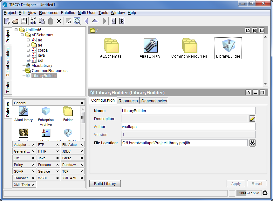273x201 pixels.
Task: Switch to the Dependencies tab
Action: click(x=154, y=101)
